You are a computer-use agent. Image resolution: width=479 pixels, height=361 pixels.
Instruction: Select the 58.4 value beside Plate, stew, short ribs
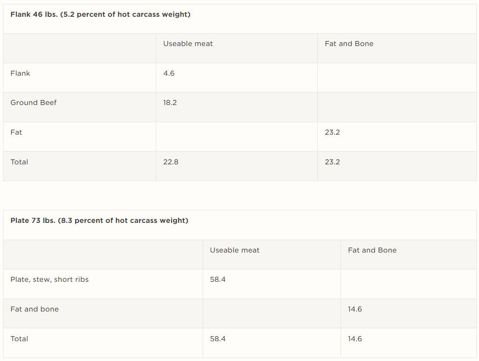point(218,280)
